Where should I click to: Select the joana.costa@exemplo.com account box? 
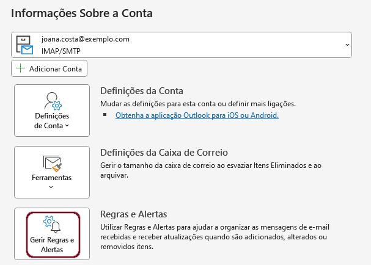point(182,45)
